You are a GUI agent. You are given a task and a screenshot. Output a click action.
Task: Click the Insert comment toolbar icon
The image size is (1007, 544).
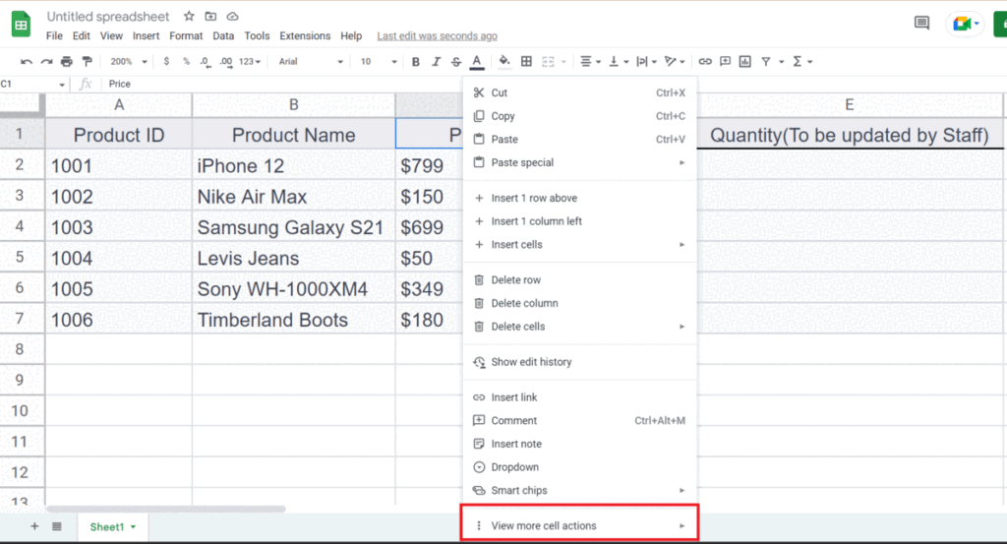tap(725, 62)
